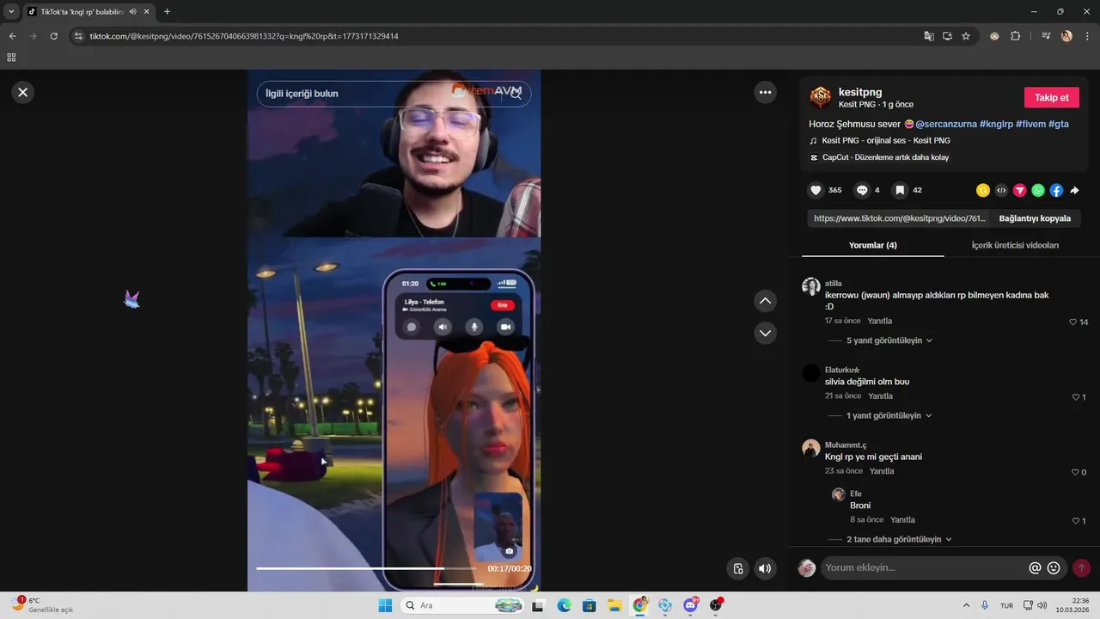The height and width of the screenshot is (619, 1100).
Task: Bookmark the page with the star icon
Action: 966,36
